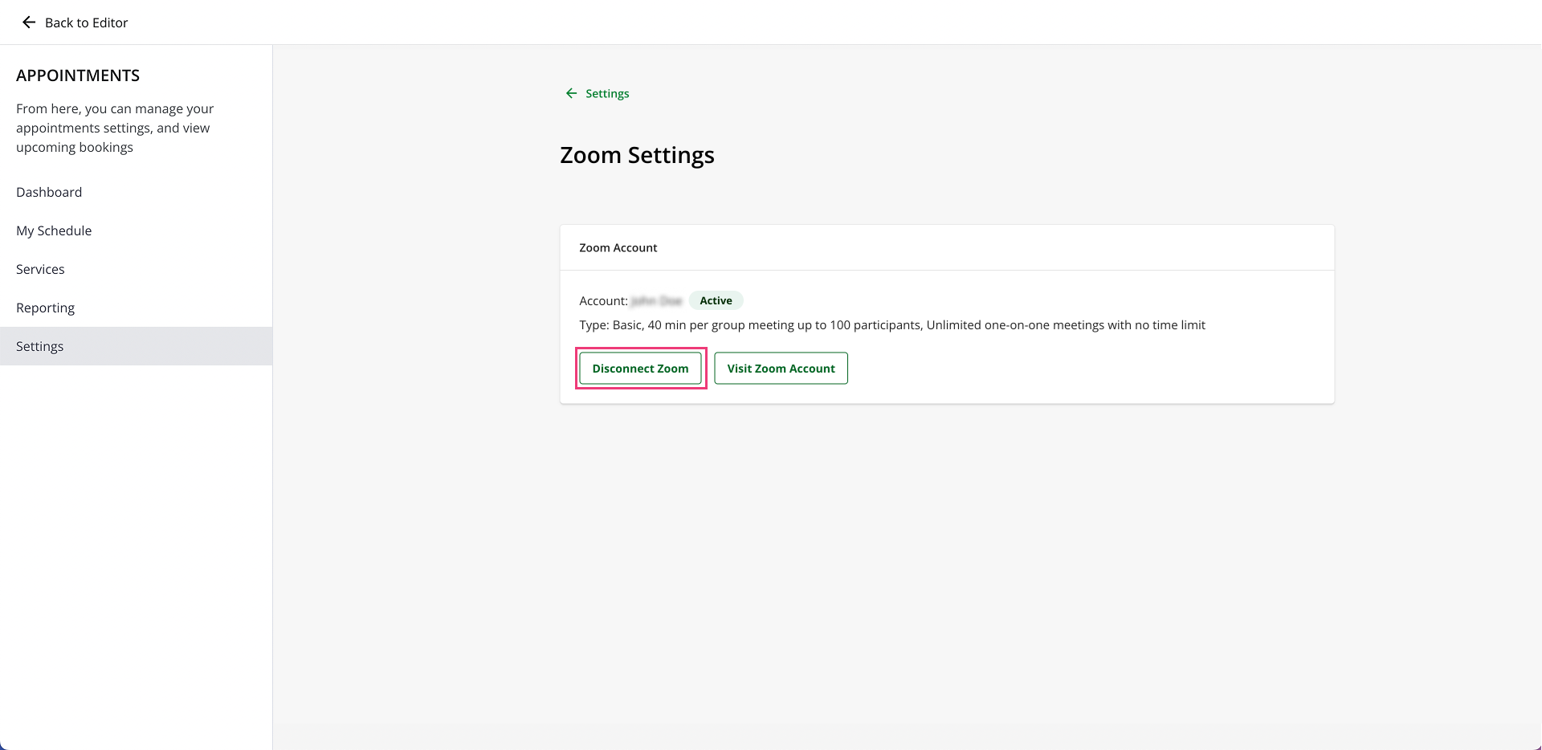The width and height of the screenshot is (1542, 750).
Task: Open Services from the sidebar
Action: pyautogui.click(x=40, y=269)
